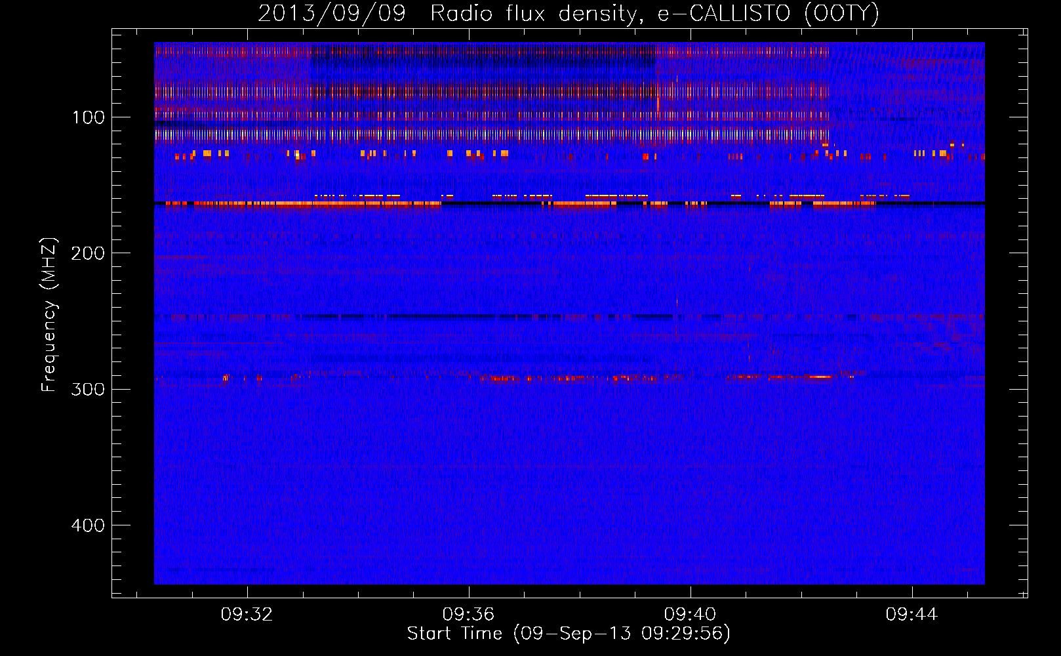Click the 09:32 time axis label
Screen dimensions: 1061x656
(247, 615)
